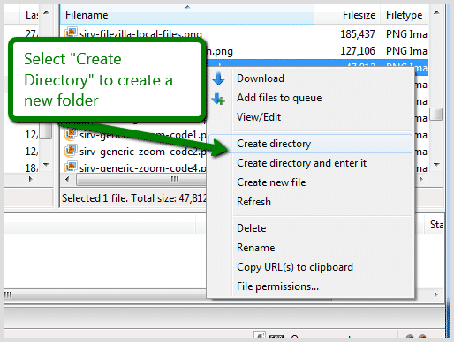Click remote list horizontal scroll left arrow
The image size is (454, 342).
pyautogui.click(x=67, y=179)
